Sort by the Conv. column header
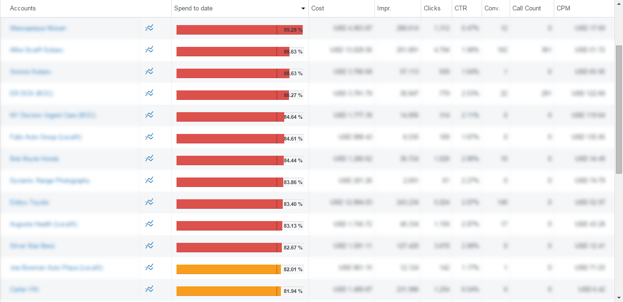 [493, 8]
